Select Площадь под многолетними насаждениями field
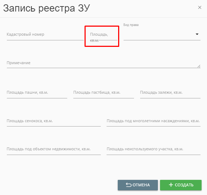The width and height of the screenshot is (207, 195). point(154,121)
